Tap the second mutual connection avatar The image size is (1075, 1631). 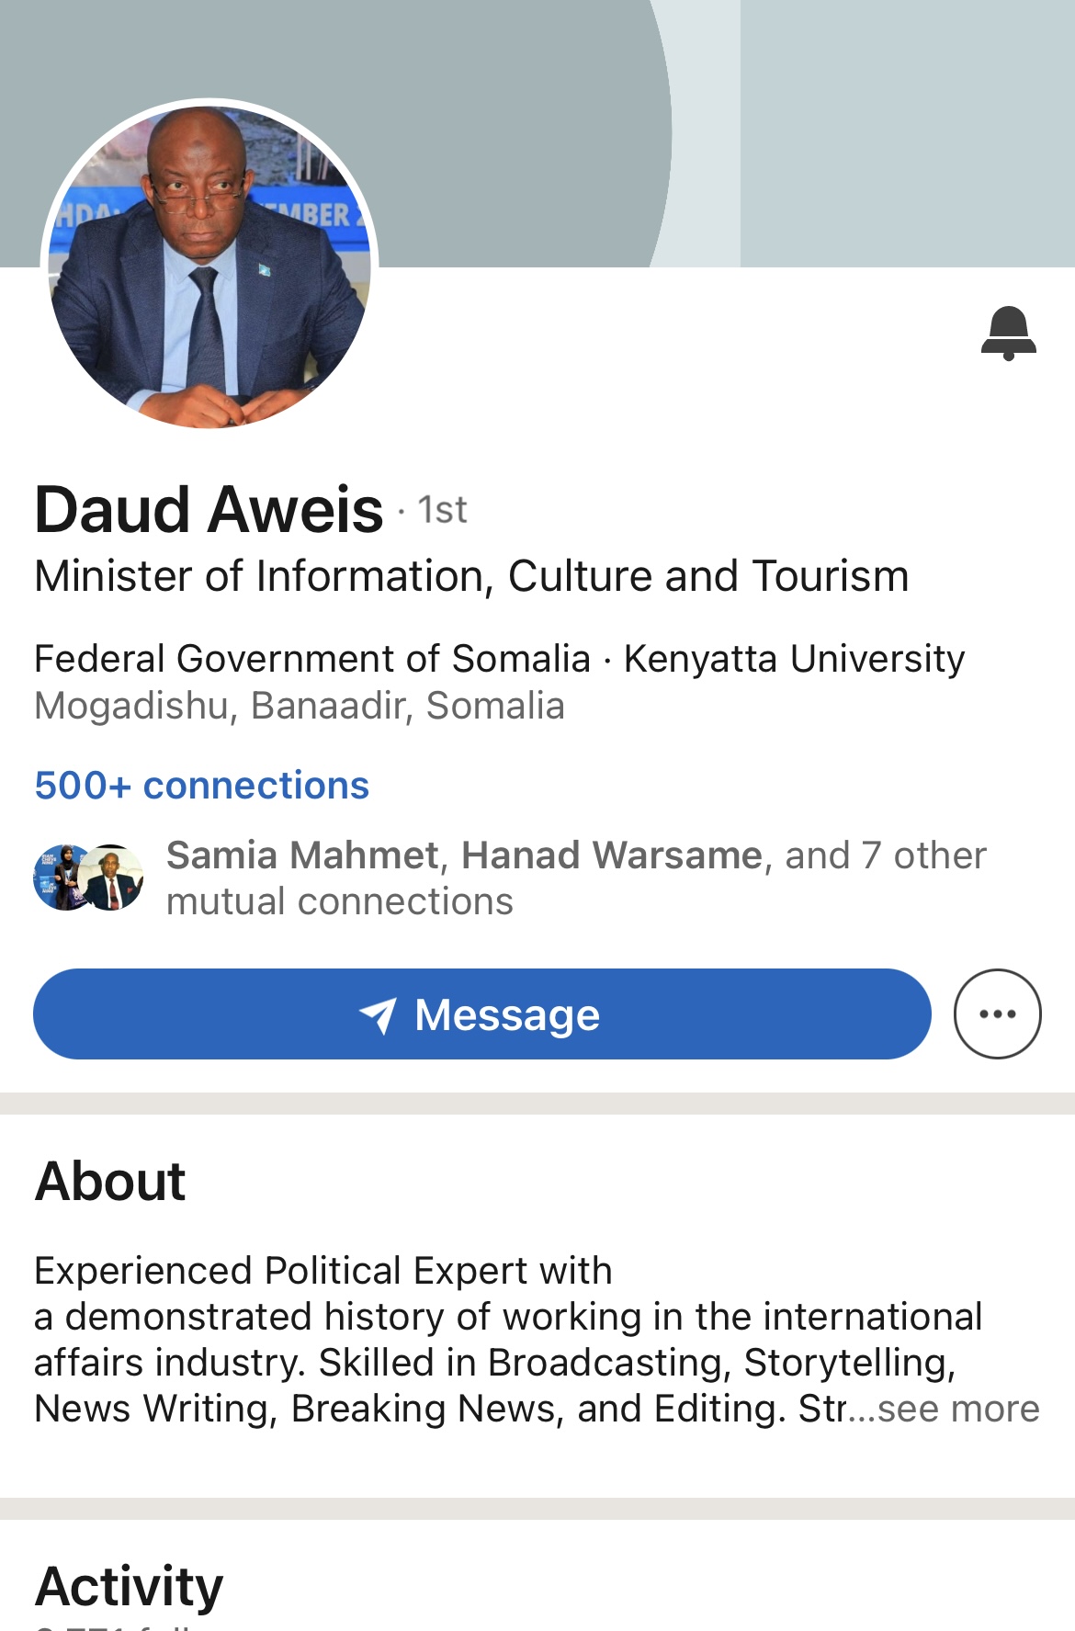[114, 878]
